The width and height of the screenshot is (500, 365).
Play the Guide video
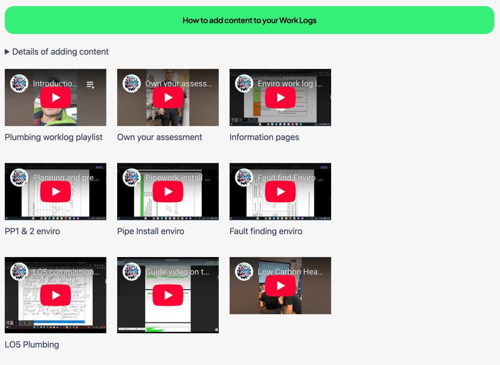168,295
